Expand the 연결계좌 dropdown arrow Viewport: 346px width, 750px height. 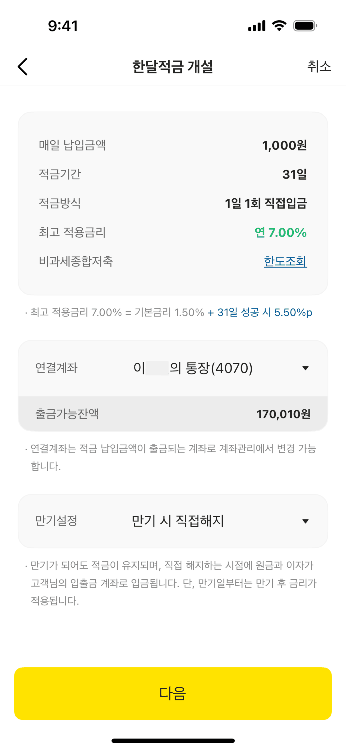pos(305,368)
